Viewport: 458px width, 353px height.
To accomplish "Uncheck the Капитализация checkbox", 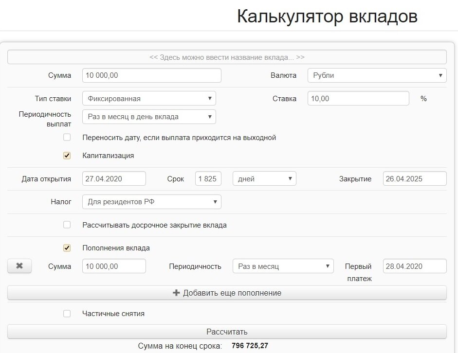I will point(67,156).
